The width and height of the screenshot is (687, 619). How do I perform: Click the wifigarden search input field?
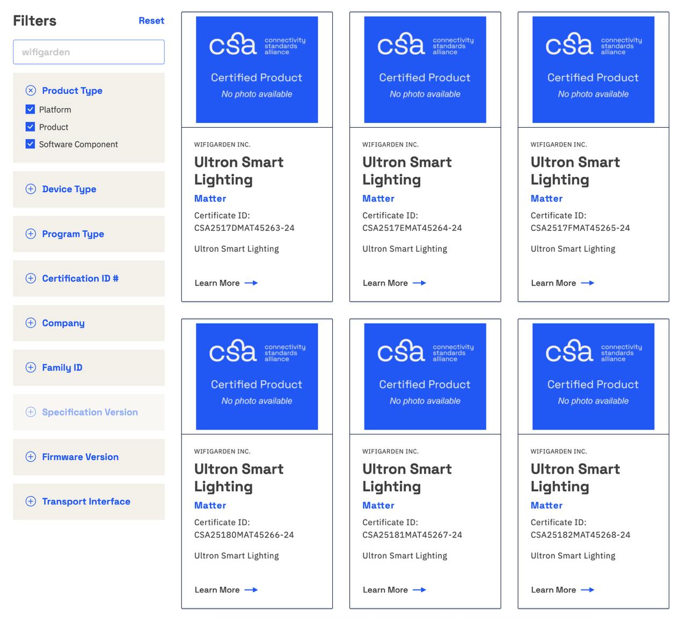click(89, 52)
